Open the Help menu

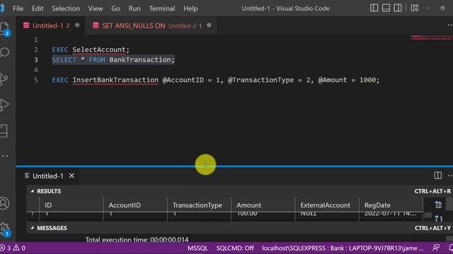tap(190, 8)
